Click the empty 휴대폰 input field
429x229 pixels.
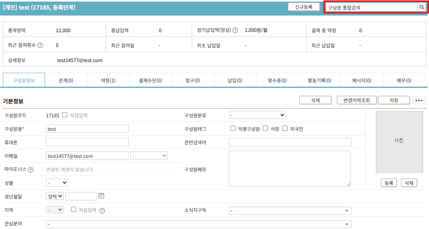[87, 142]
